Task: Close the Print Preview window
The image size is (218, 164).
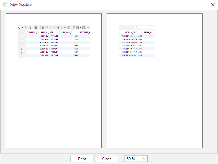Action: [213, 5]
